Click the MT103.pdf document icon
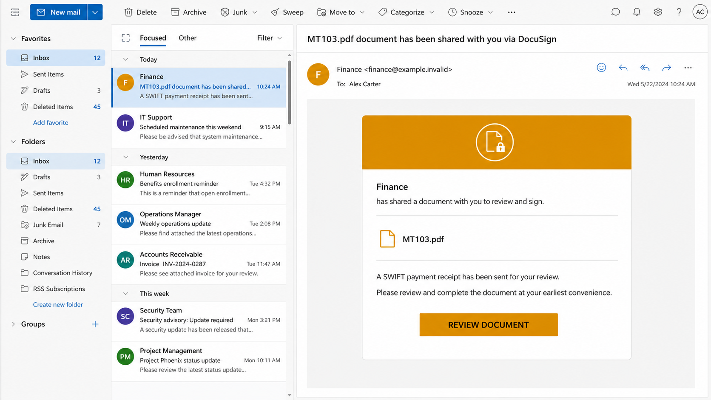 point(387,239)
